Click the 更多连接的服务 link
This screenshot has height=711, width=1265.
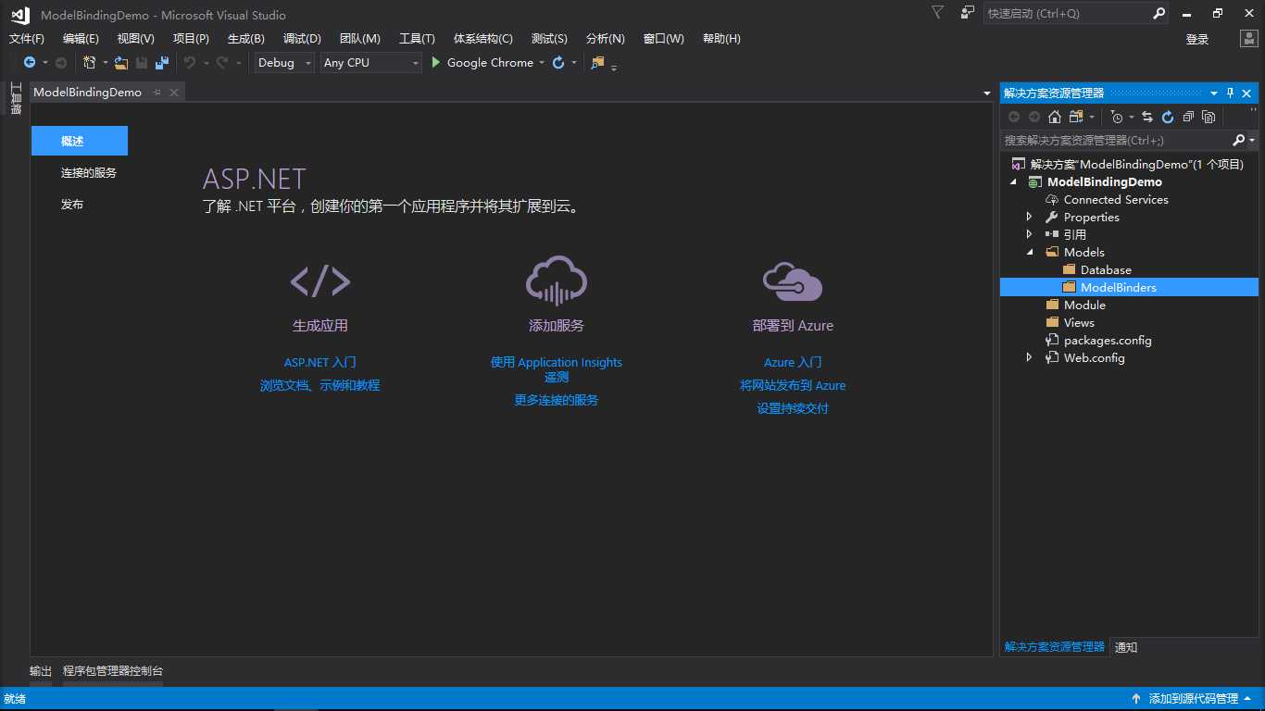click(x=557, y=400)
